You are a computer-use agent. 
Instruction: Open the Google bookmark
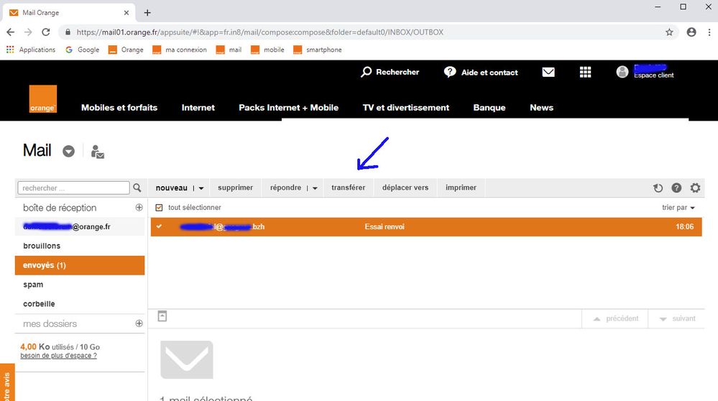(x=83, y=50)
